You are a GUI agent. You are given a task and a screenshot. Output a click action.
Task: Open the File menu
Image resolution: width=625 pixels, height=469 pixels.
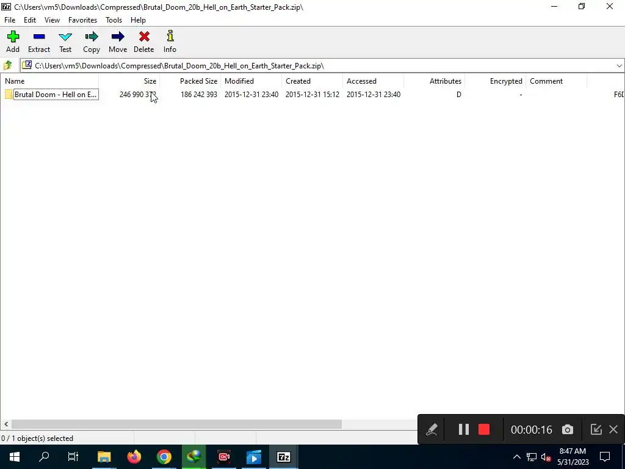click(10, 20)
